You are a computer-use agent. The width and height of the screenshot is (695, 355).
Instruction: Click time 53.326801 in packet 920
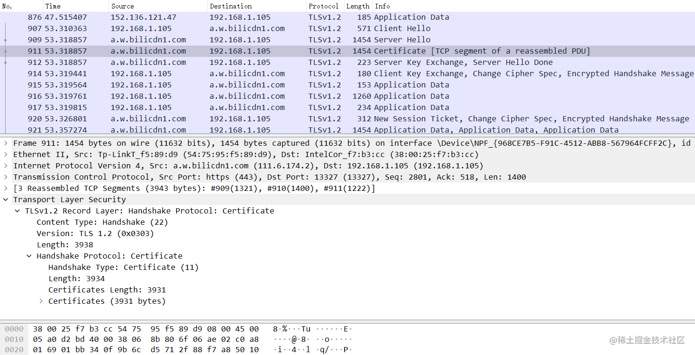[66, 118]
